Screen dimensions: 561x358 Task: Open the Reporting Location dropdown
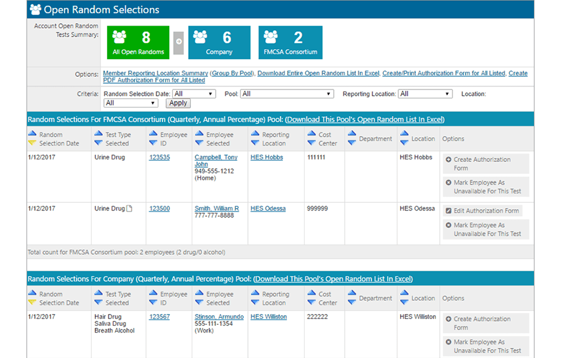pyautogui.click(x=425, y=94)
